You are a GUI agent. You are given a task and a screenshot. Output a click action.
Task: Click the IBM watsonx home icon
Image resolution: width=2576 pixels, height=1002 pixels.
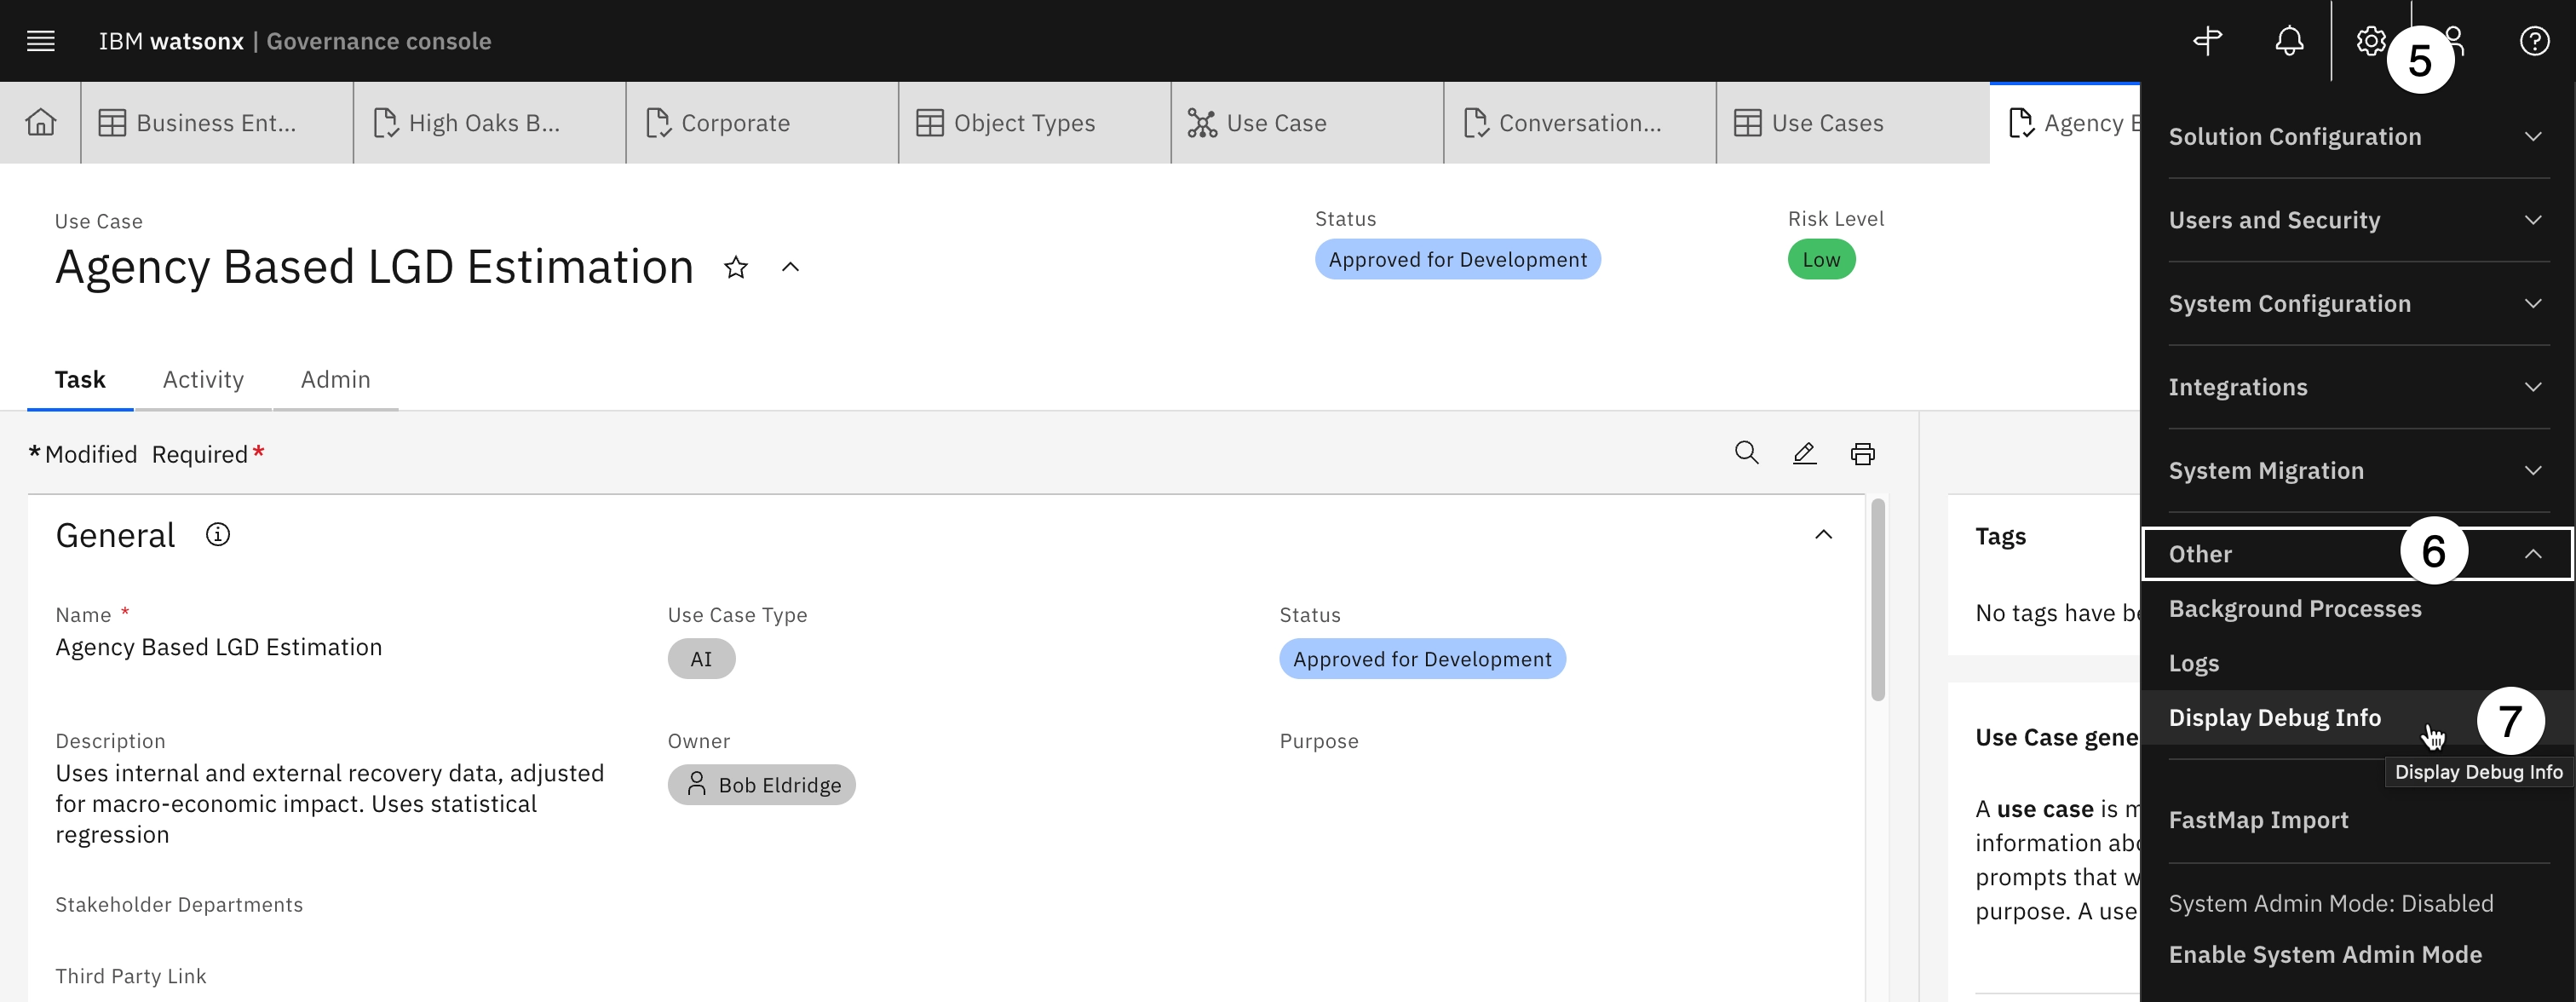point(39,122)
